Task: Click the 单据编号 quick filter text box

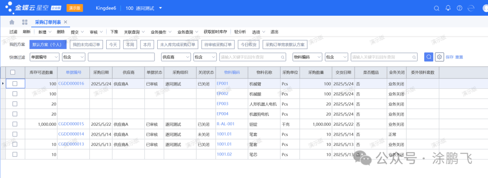Action: (x=121, y=57)
